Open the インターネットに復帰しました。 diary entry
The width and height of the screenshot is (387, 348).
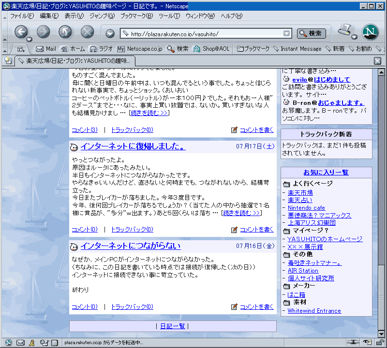tap(133, 146)
